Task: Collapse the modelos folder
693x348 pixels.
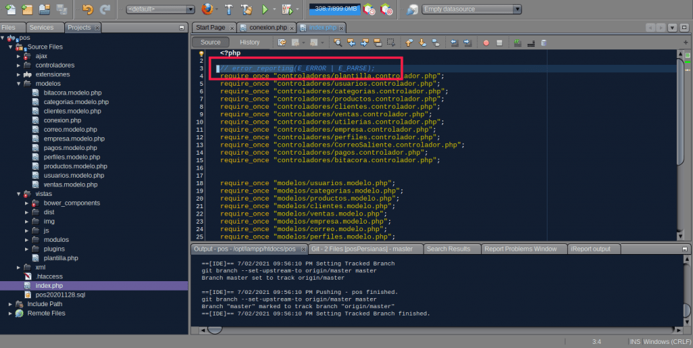Action: [x=20, y=83]
